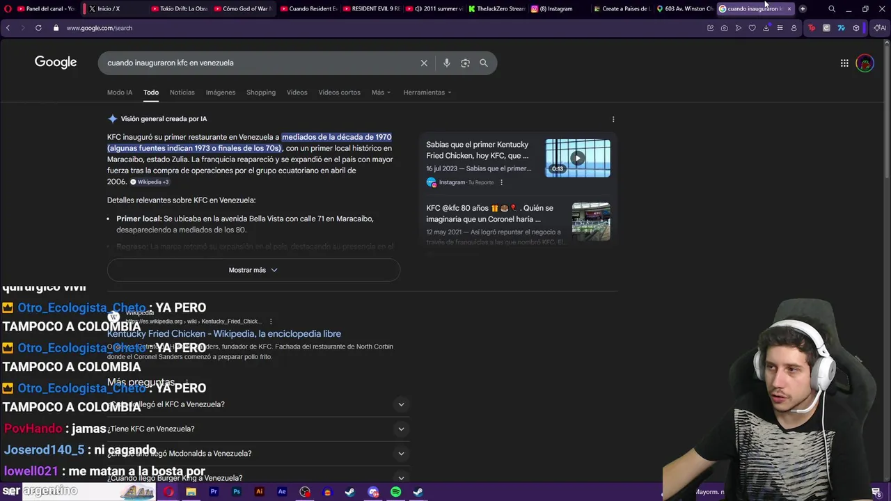The width and height of the screenshot is (891, 501).
Task: Open the 'Más' search filters dropdown
Action: 381,93
